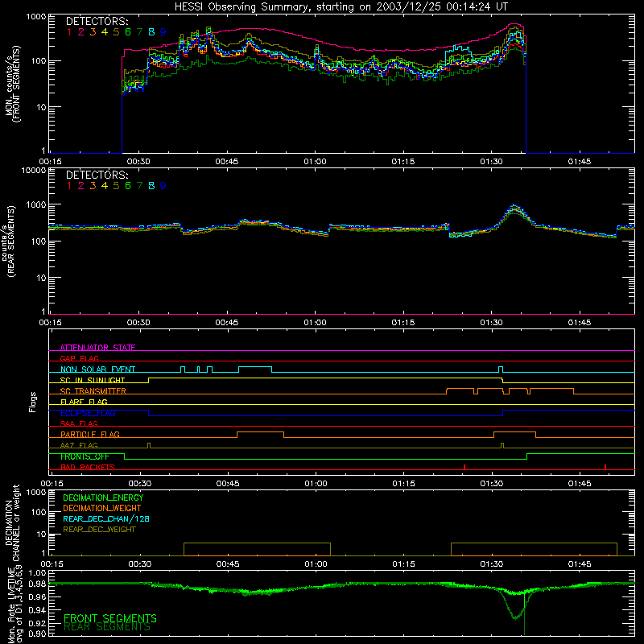Click detector 2 legend number in front segments panel

[81, 31]
